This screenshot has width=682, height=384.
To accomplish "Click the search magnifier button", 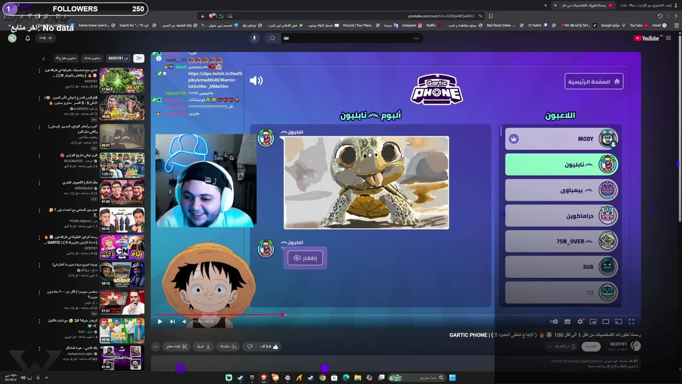I will click(x=272, y=38).
